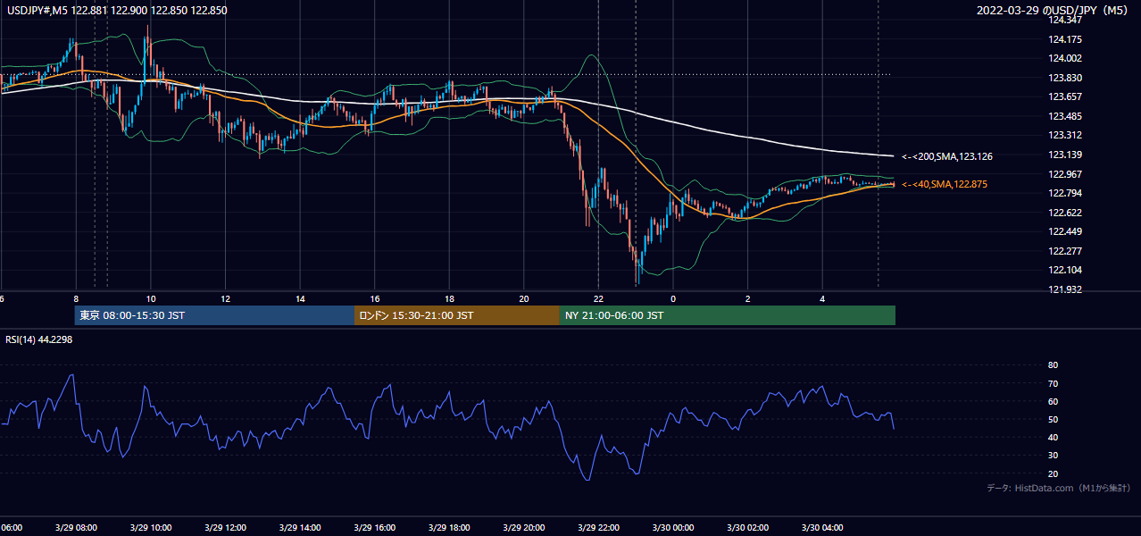Screen dimensions: 1141x536
Task: Click the データ: HistData.com source note
Action: tap(1059, 488)
